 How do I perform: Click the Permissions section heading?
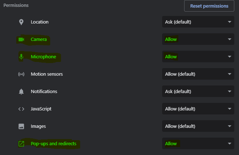pyautogui.click(x=16, y=6)
